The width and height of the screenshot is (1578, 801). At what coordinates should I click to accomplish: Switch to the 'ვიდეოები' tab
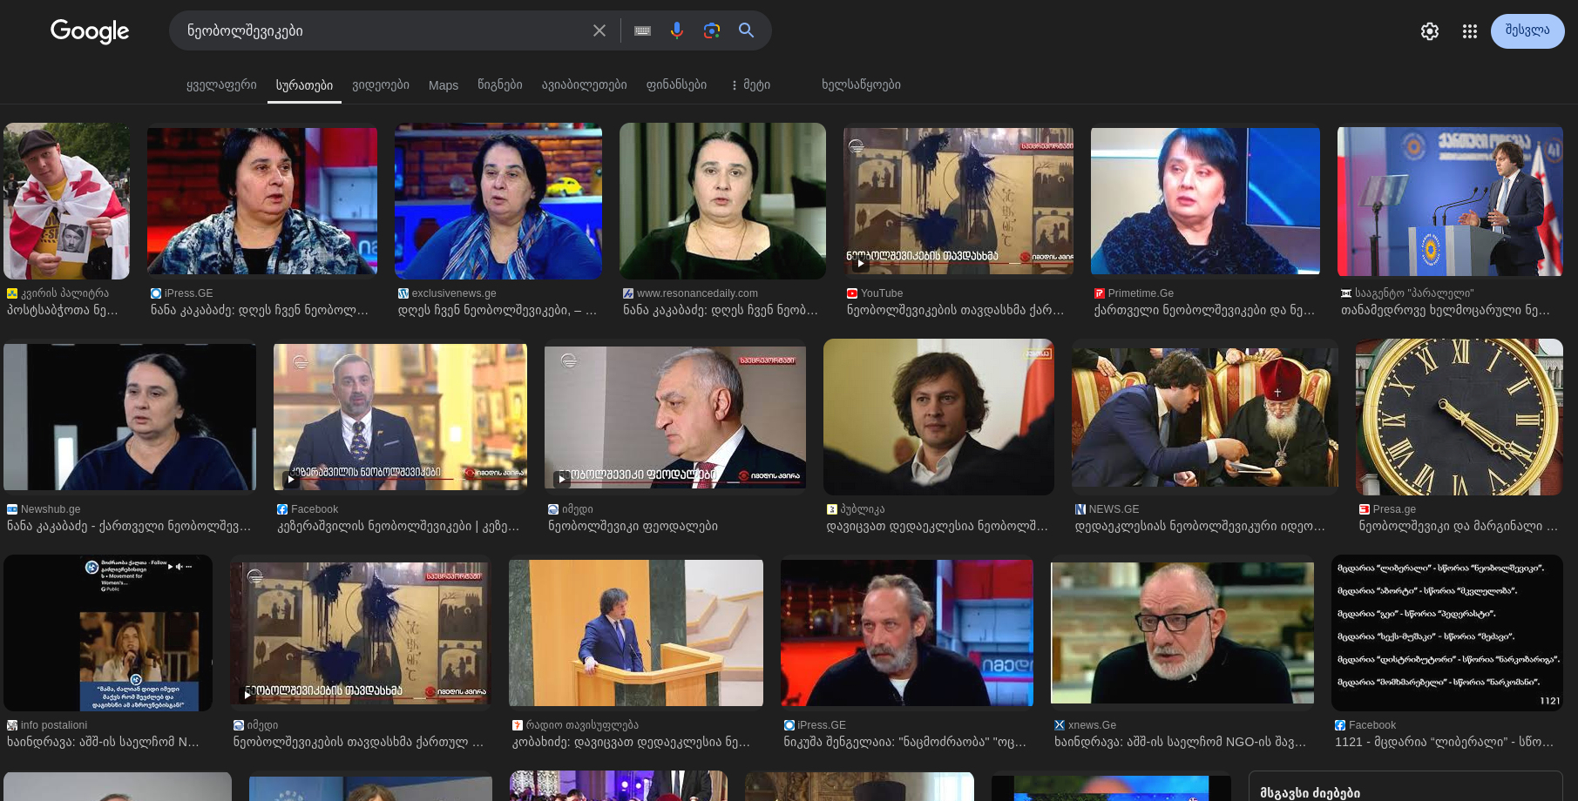[x=381, y=84]
